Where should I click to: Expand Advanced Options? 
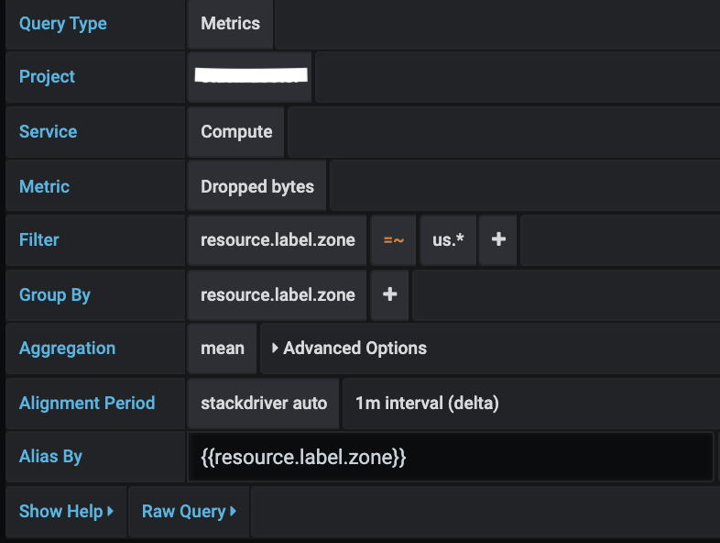[x=349, y=349]
